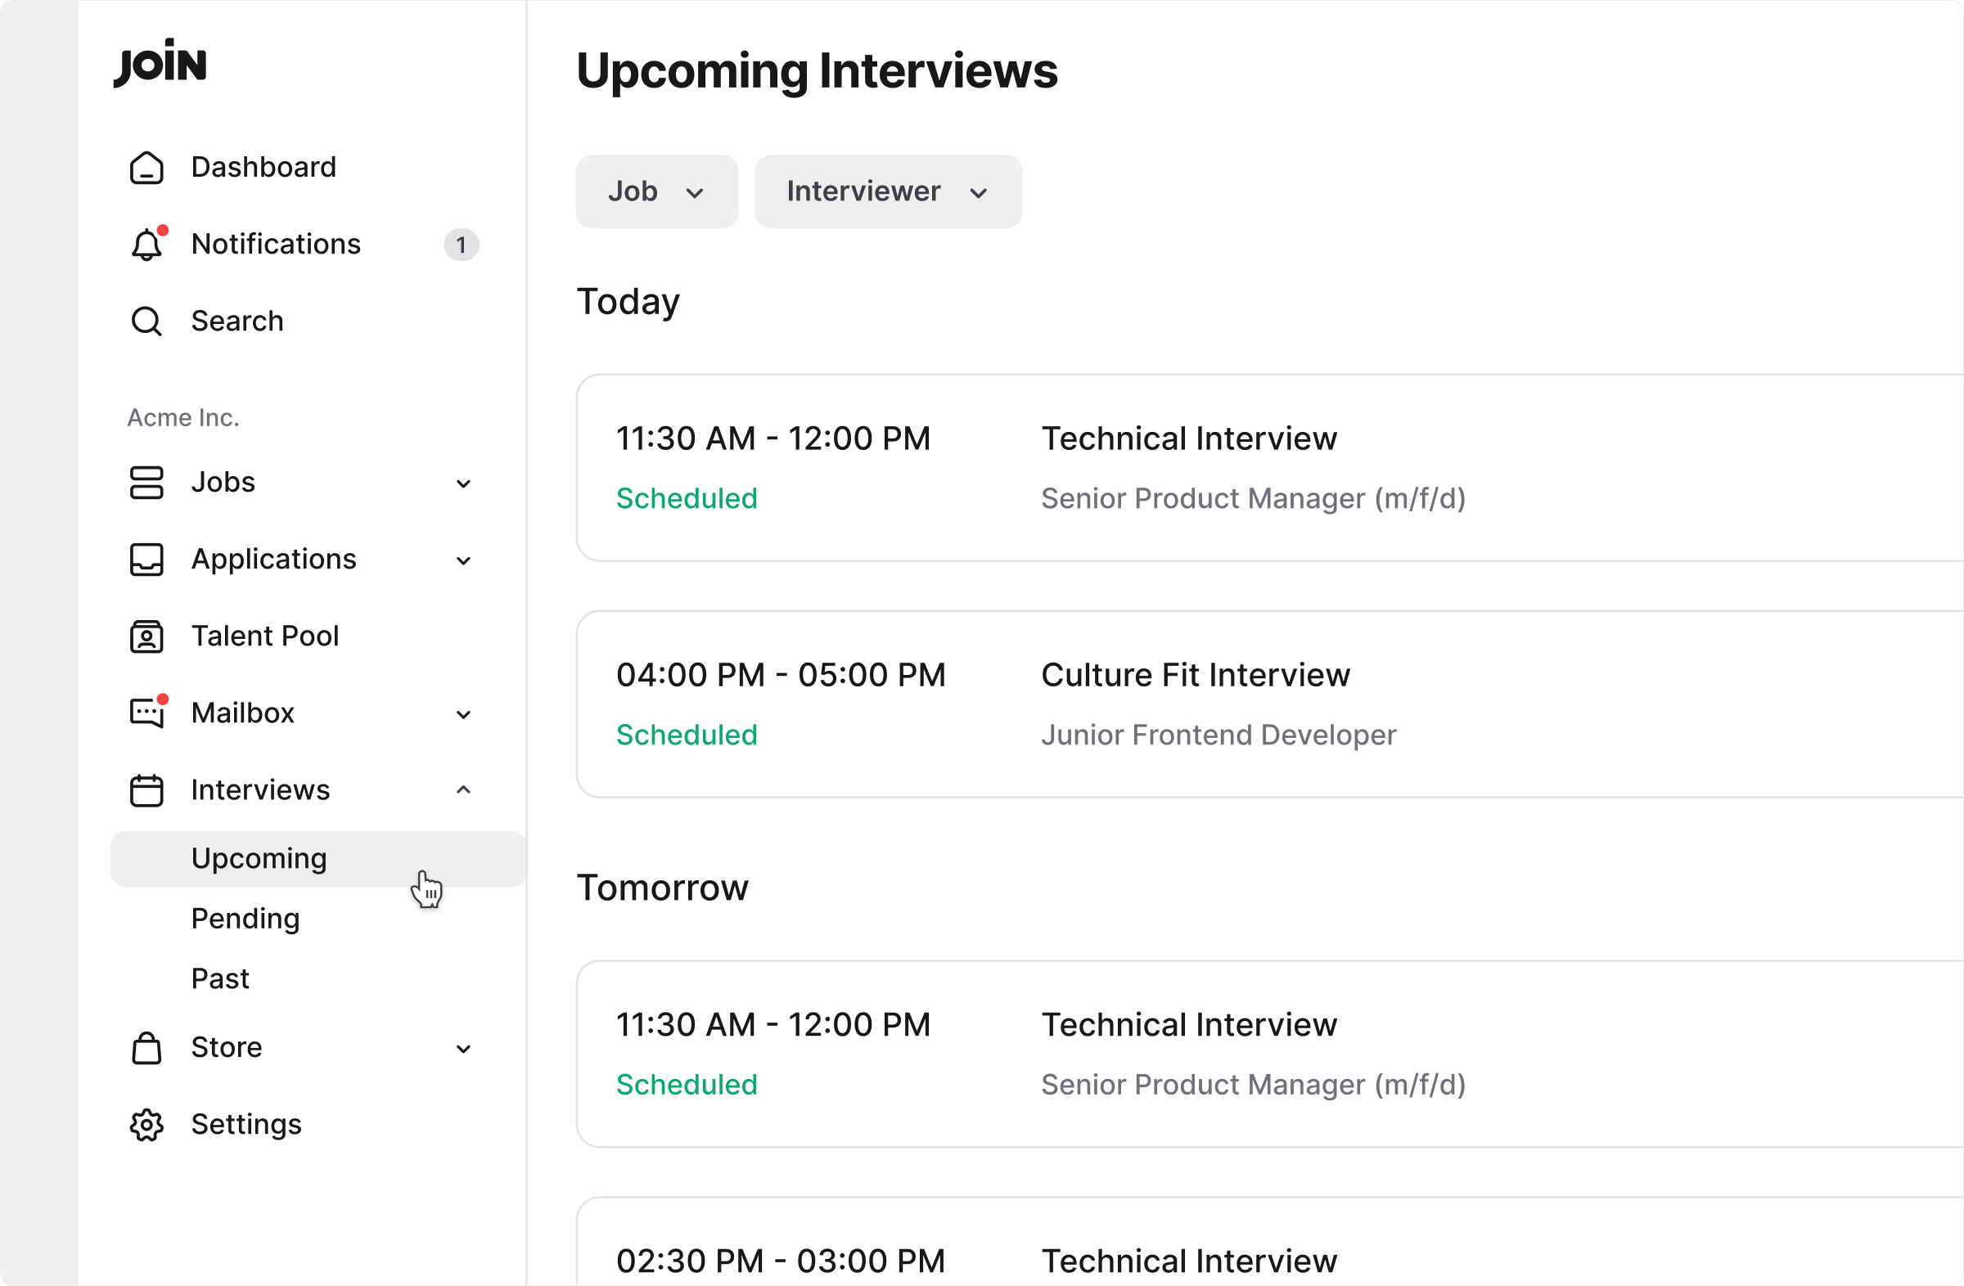This screenshot has width=1964, height=1286.
Task: Click the Notifications bell icon
Action: (146, 244)
